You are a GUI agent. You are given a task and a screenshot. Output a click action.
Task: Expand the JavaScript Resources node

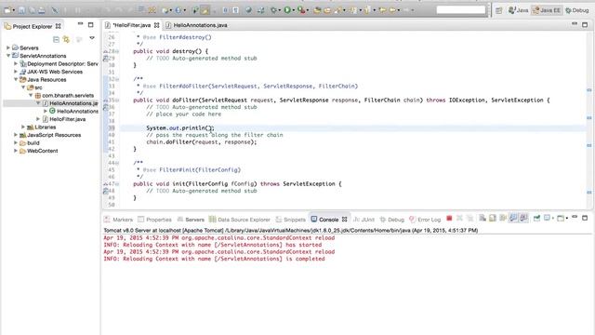16,135
